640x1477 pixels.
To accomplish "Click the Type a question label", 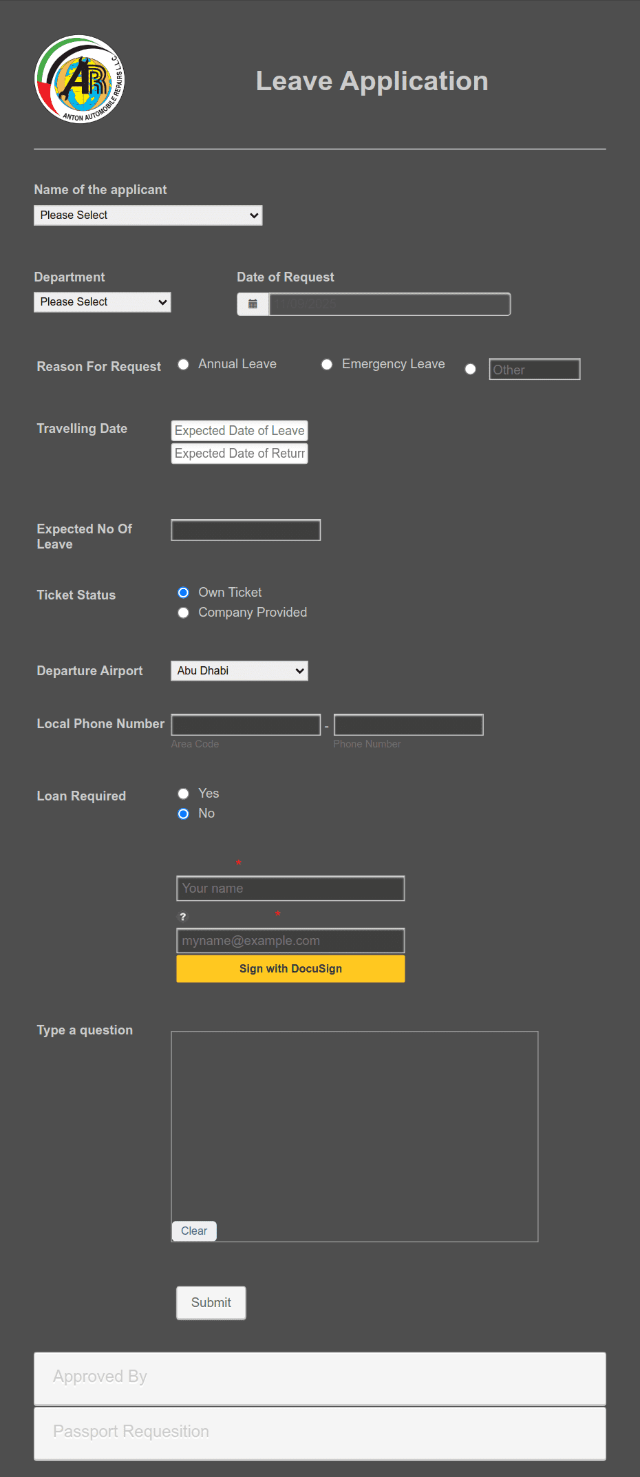I will coord(85,1030).
